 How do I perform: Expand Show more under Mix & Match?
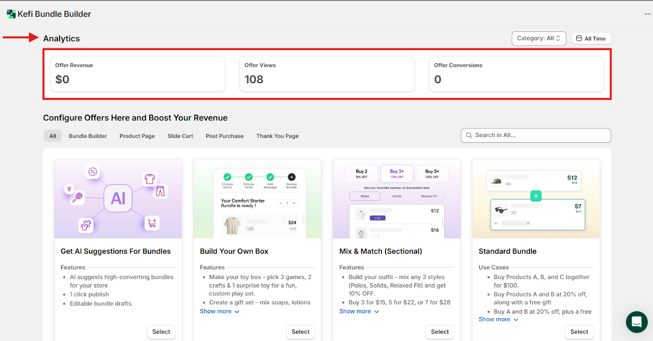pos(359,311)
